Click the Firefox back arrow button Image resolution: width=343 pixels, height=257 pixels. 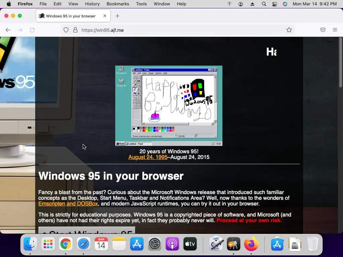click(x=8, y=30)
